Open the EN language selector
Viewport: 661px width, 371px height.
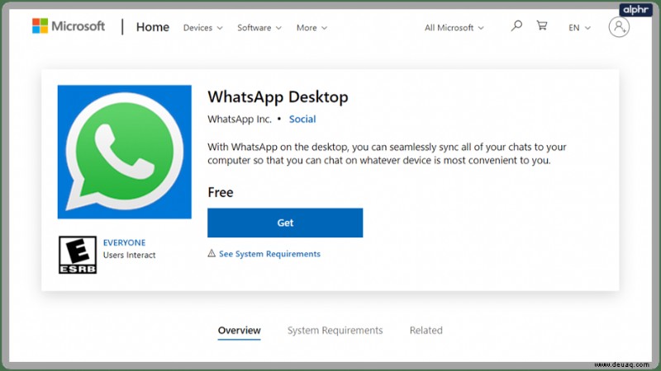point(580,28)
